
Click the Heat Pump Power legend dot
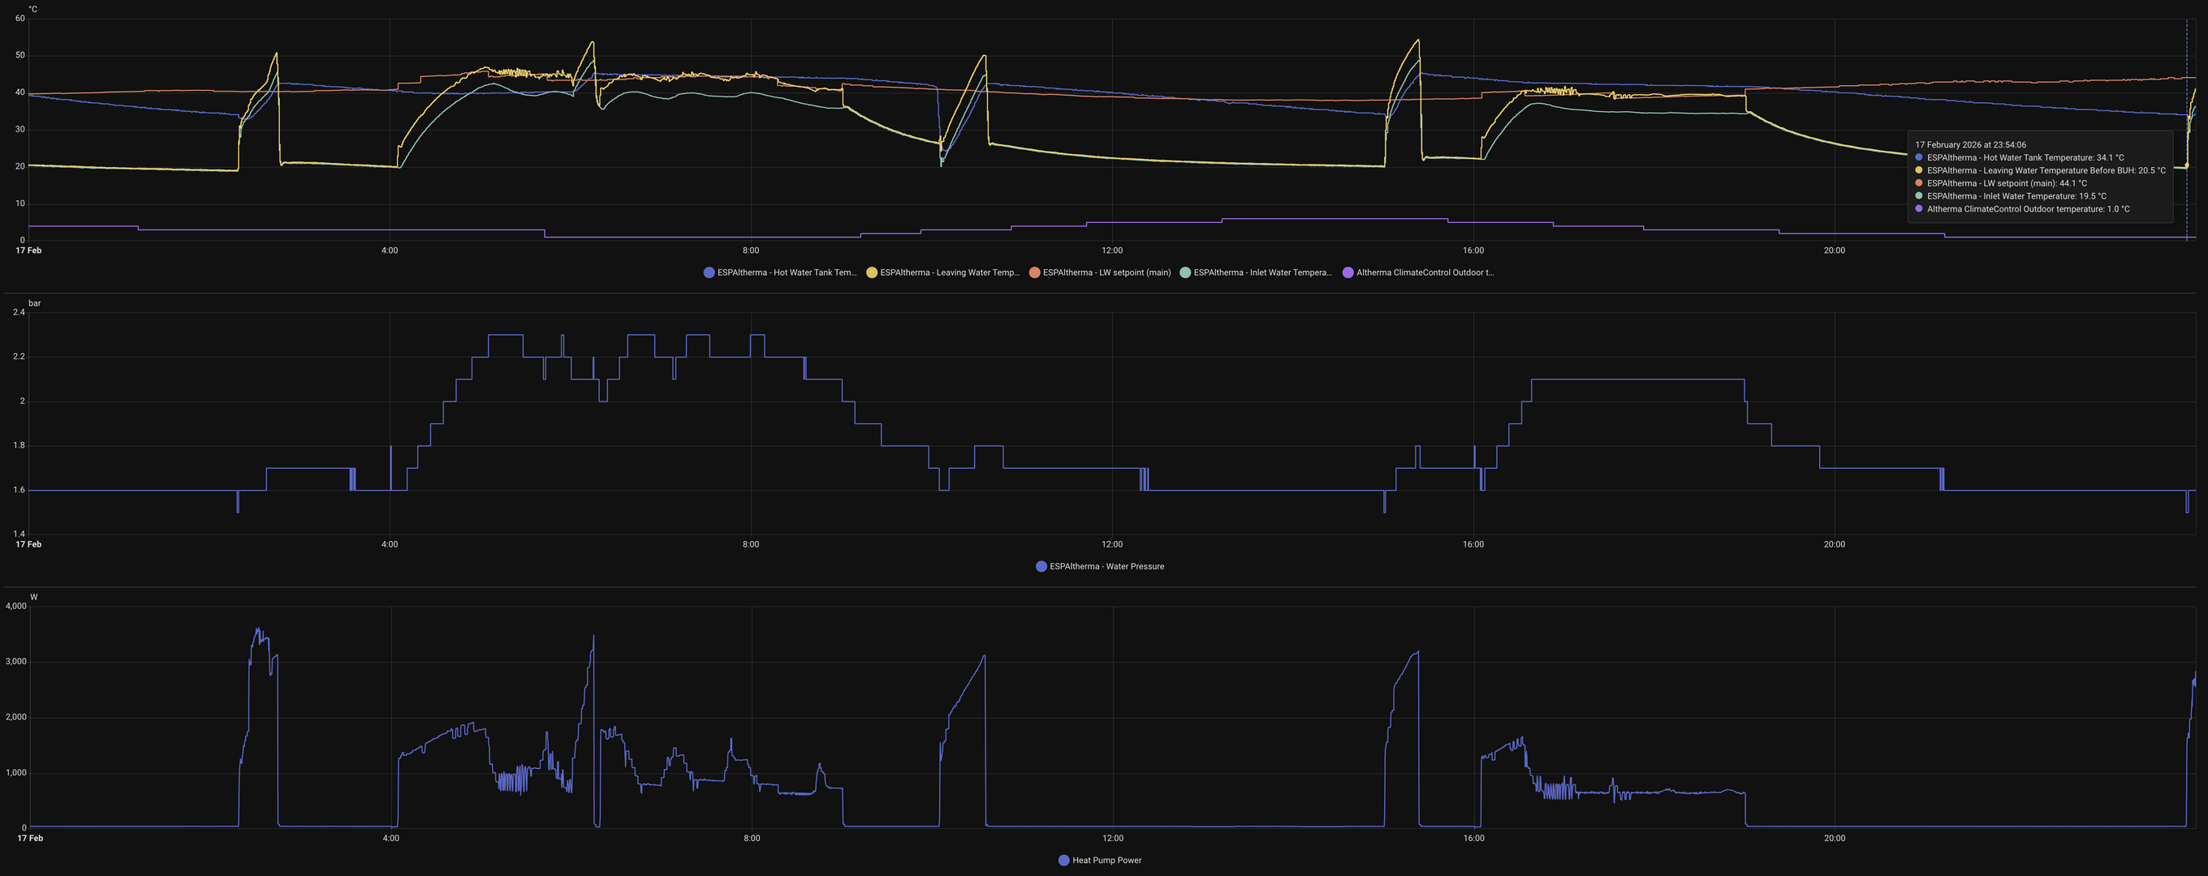click(1063, 860)
